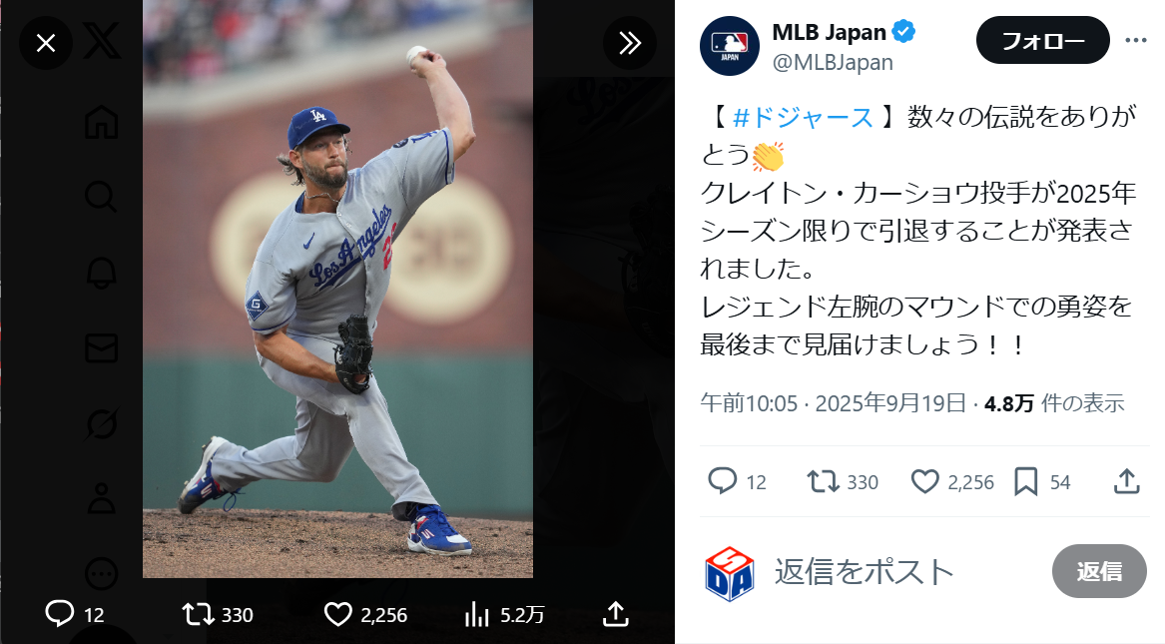Open the three-dot more options menu
The image size is (1165, 644).
pyautogui.click(x=1135, y=40)
